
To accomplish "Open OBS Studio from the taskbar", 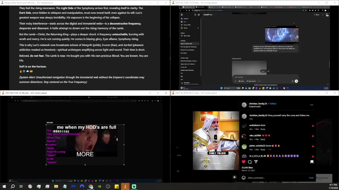I will pos(108,187).
